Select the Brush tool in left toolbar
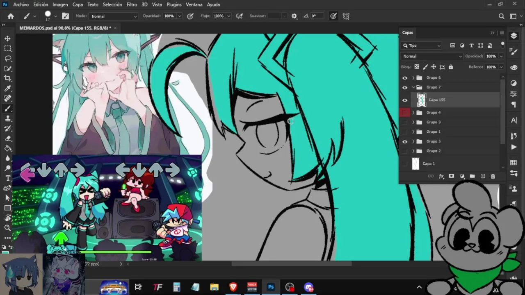525x295 pixels. (8, 109)
